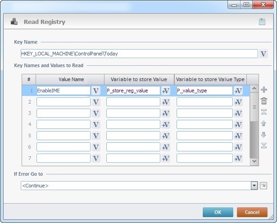
Task: Click variable icon next to P_store_reg_value
Action: click(165, 91)
